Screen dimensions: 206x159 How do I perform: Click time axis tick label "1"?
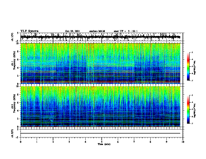coord(37,142)
